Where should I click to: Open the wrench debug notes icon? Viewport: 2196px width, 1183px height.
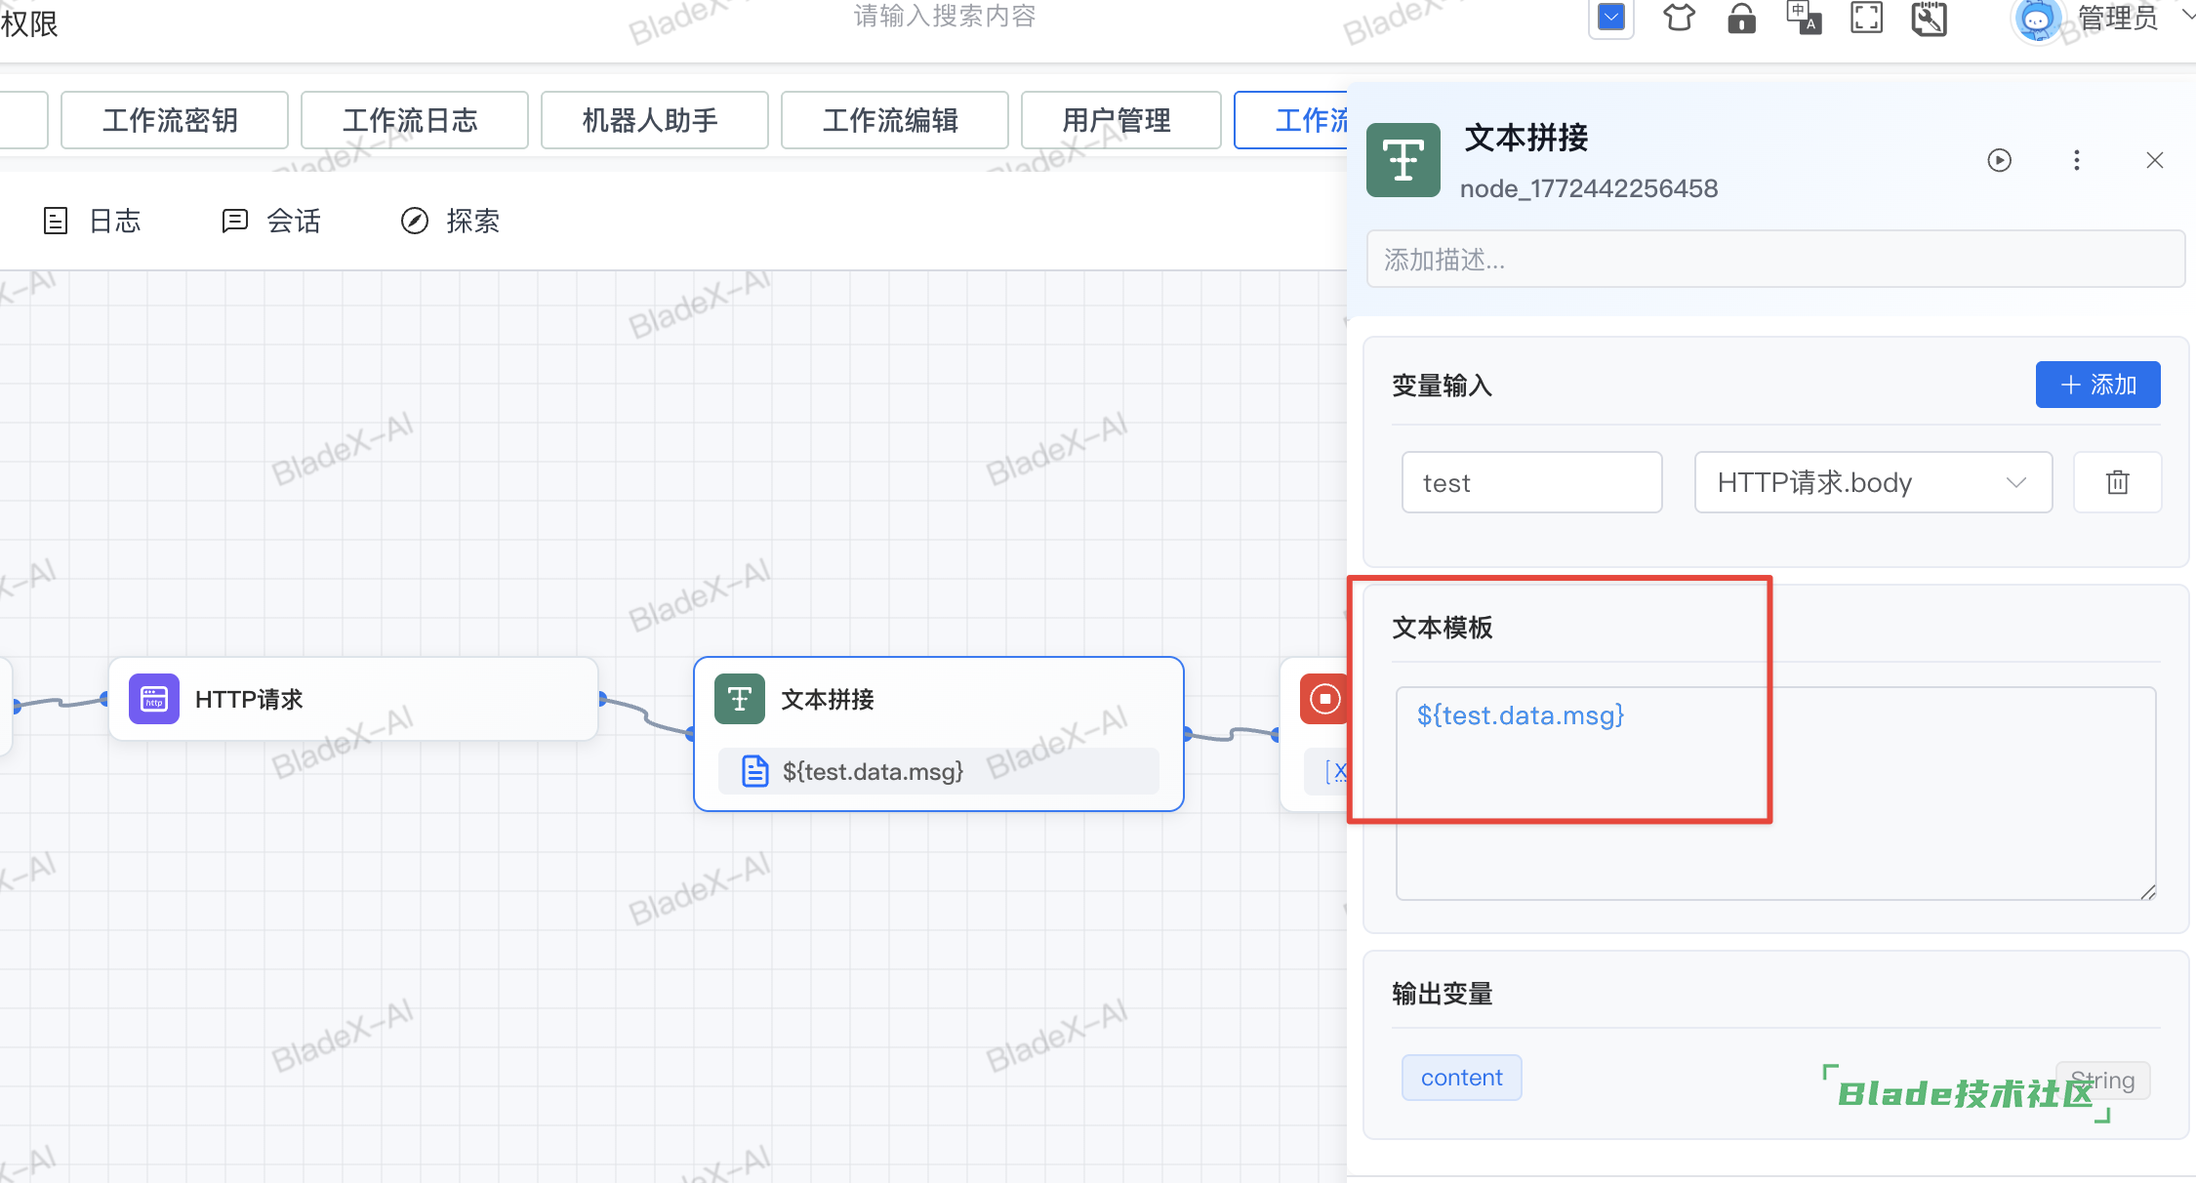(1929, 18)
